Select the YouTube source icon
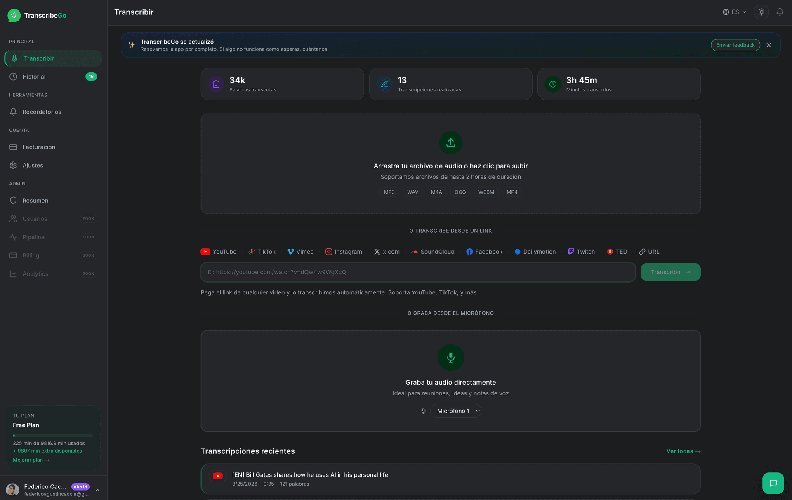This screenshot has width=792, height=500. tap(205, 251)
